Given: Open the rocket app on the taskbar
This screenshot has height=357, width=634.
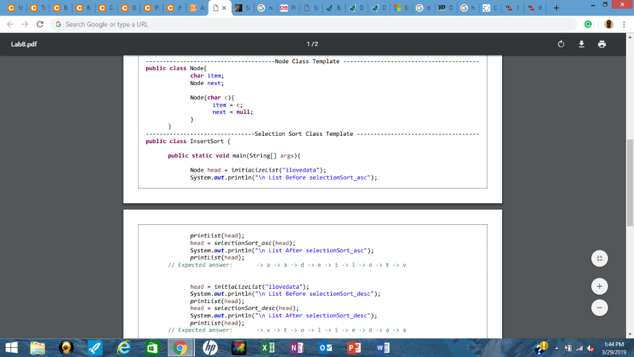Looking at the screenshot, I should click(x=95, y=348).
